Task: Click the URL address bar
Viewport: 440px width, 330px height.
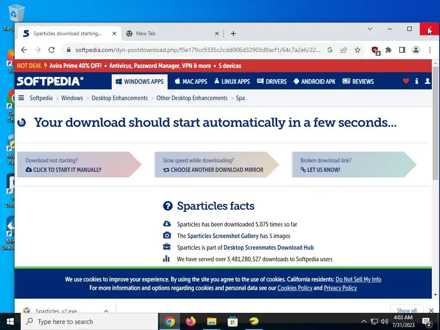Action: (198, 50)
